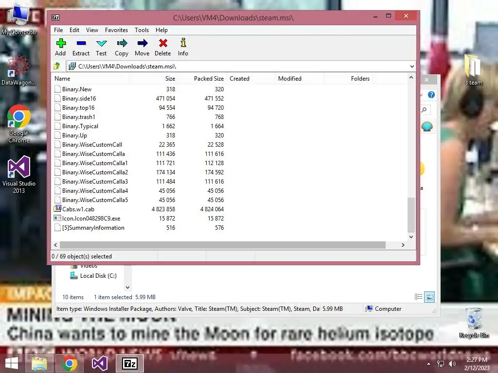Open Visual Studio from taskbar
The height and width of the screenshot is (373, 498).
point(99,363)
